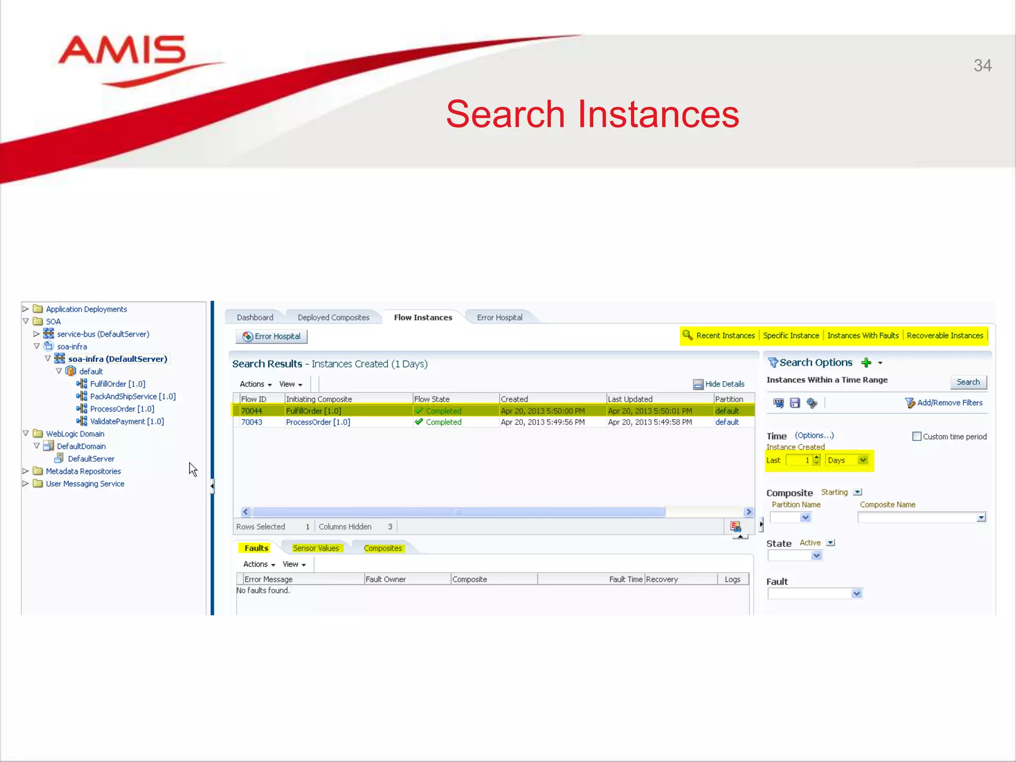
Task: Select the Composites details tab
Action: tap(383, 548)
